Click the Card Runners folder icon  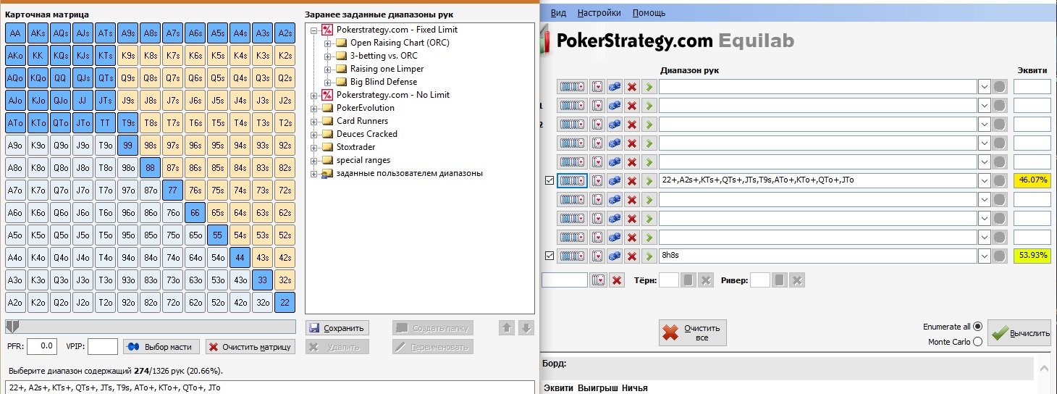(x=327, y=121)
